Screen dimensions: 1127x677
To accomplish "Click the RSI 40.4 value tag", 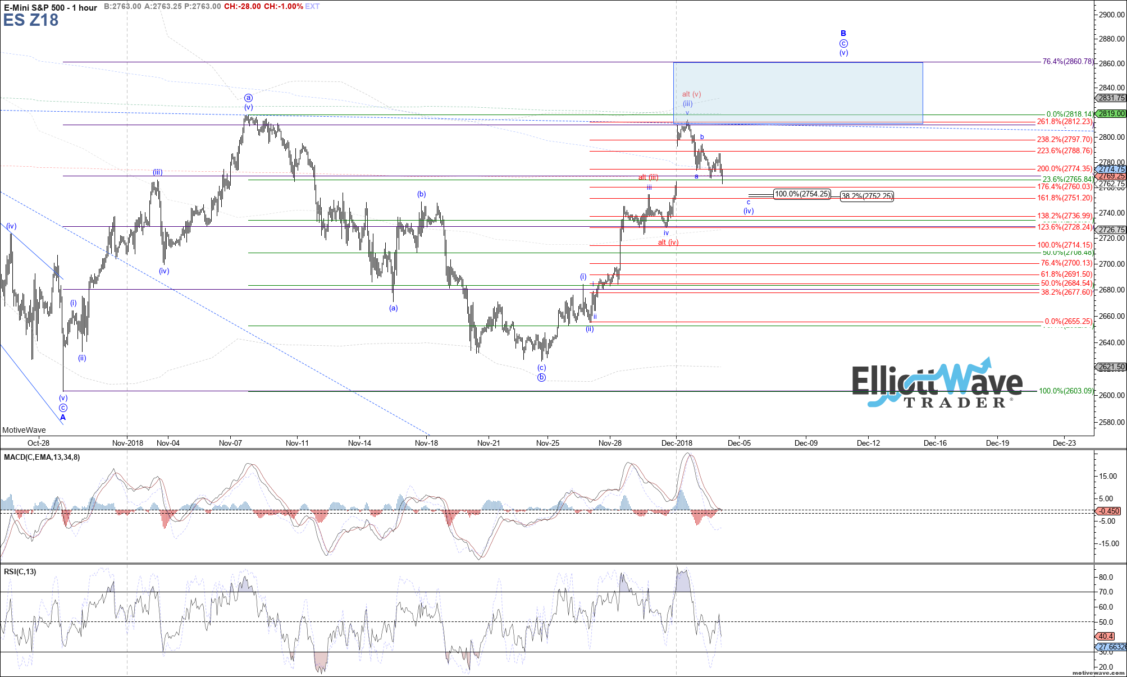I will [1106, 636].
